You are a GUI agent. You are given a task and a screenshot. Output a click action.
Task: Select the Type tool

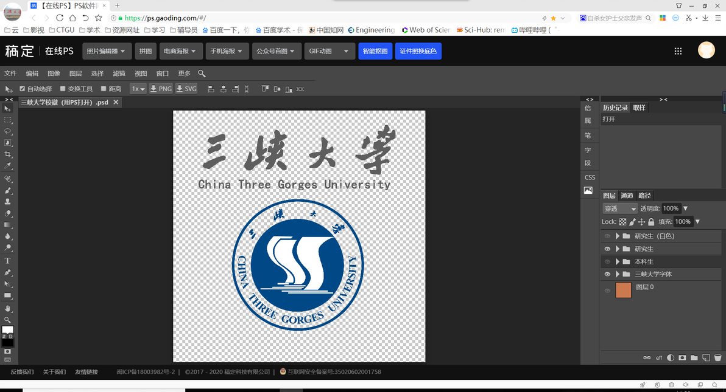(x=7, y=261)
